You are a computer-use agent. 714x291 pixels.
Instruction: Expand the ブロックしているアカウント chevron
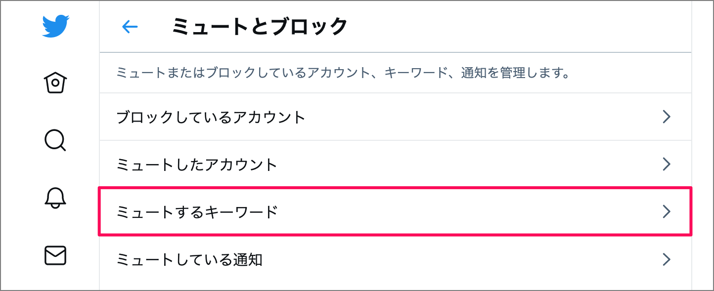coord(668,117)
